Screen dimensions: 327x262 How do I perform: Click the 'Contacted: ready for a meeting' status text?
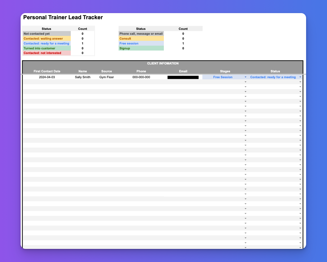coord(273,77)
